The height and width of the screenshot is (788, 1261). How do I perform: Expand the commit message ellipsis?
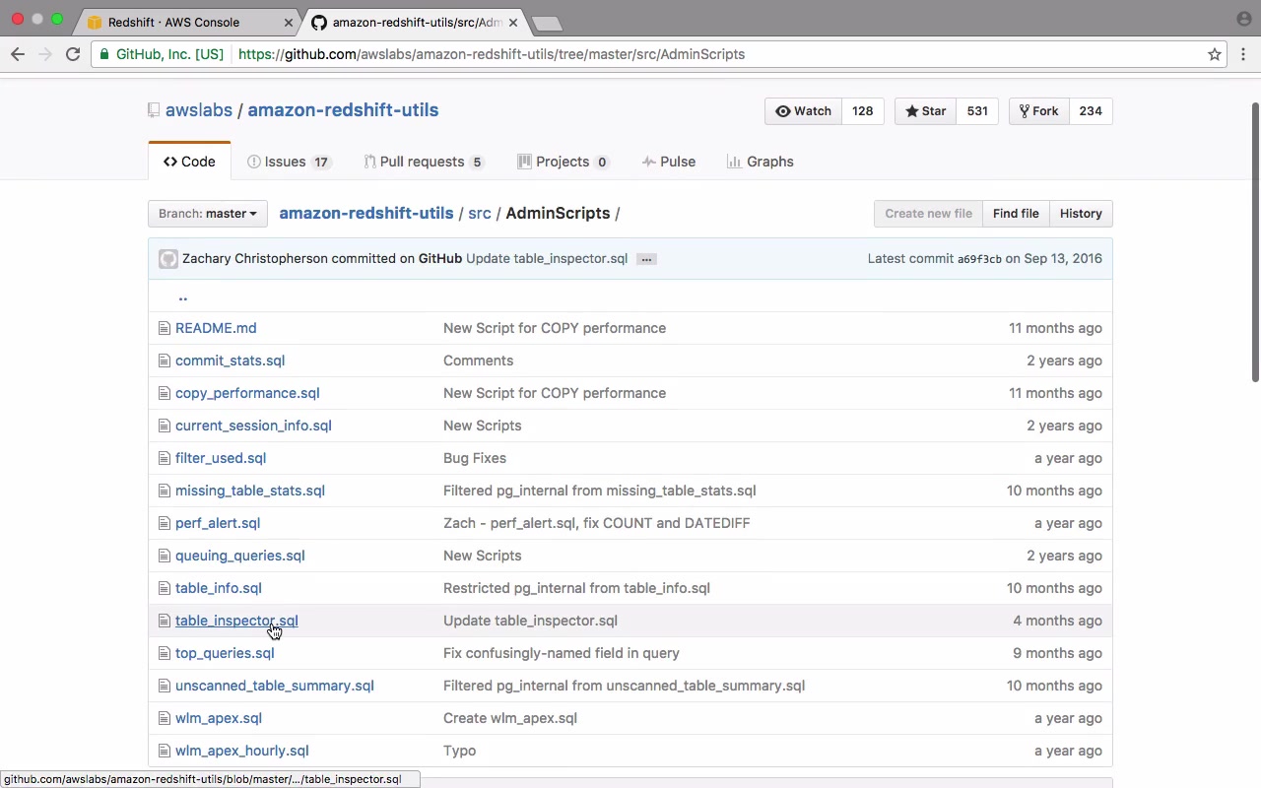click(x=646, y=259)
